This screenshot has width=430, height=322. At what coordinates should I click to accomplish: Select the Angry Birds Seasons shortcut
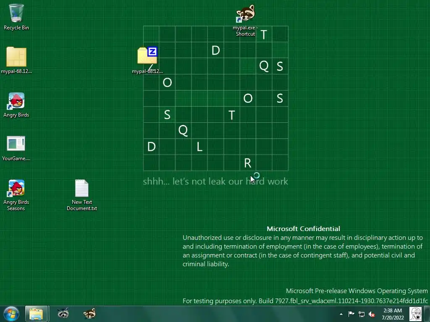pyautogui.click(x=16, y=195)
